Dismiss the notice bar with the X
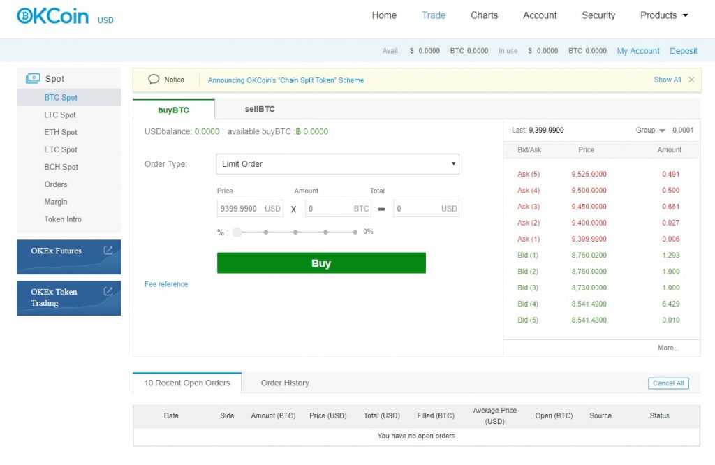The width and height of the screenshot is (715, 465). [x=691, y=80]
